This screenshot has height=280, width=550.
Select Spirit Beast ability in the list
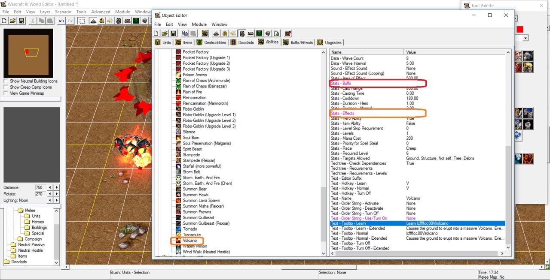pos(192,149)
